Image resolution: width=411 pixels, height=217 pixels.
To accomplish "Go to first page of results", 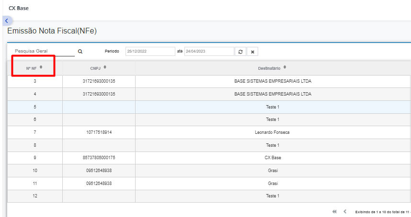I will 334,212.
